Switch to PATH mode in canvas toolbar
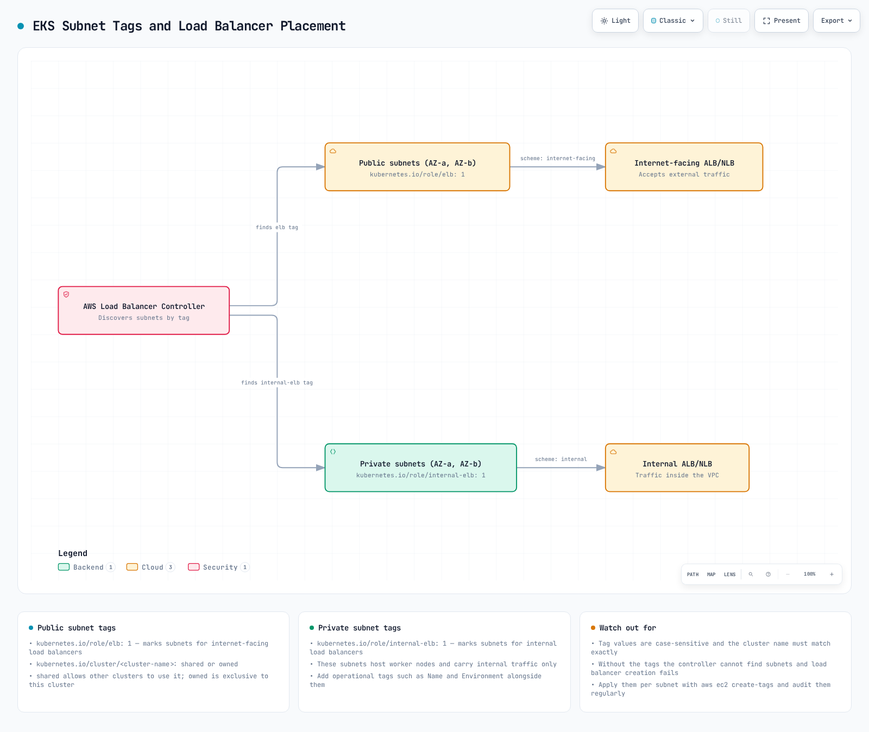This screenshot has height=732, width=869. (x=692, y=574)
